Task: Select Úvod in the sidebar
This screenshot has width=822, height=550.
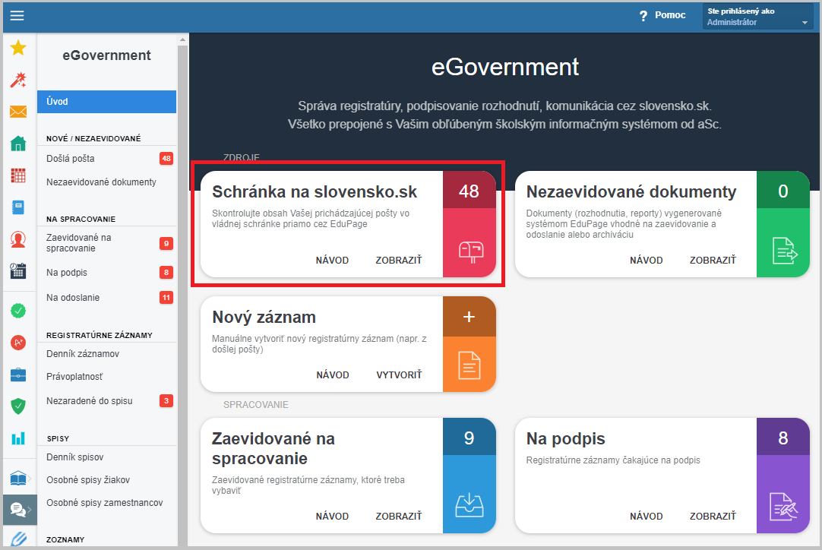Action: click(106, 102)
